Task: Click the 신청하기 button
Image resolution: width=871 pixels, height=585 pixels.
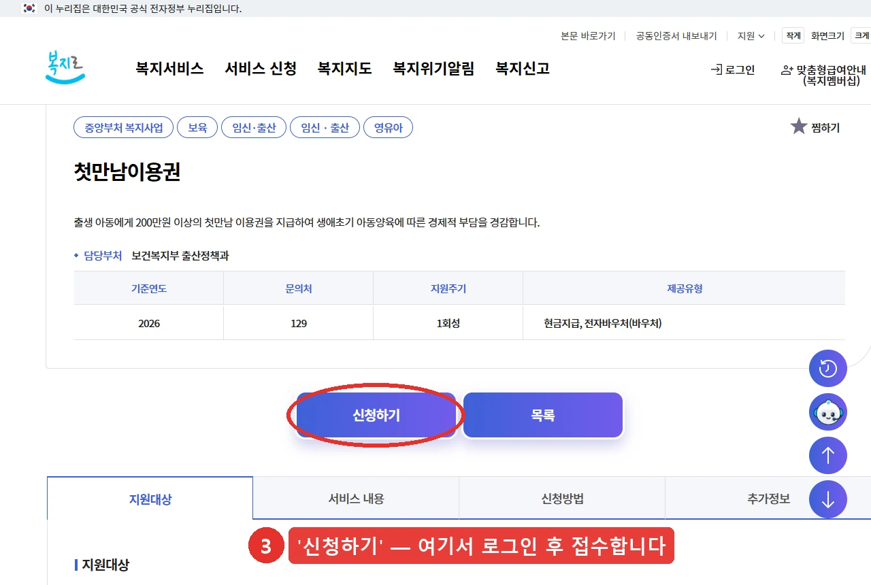Action: pos(376,415)
